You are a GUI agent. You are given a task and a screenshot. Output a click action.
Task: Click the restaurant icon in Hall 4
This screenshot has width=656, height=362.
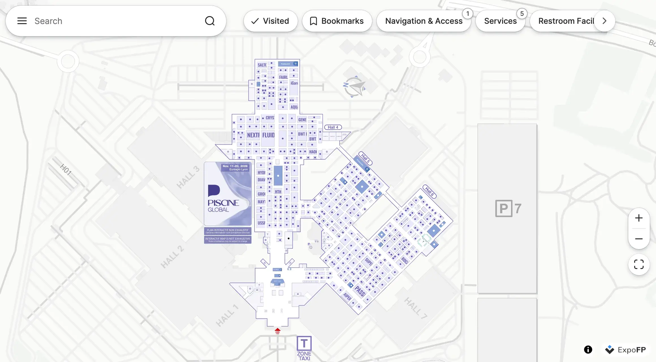pos(295,64)
